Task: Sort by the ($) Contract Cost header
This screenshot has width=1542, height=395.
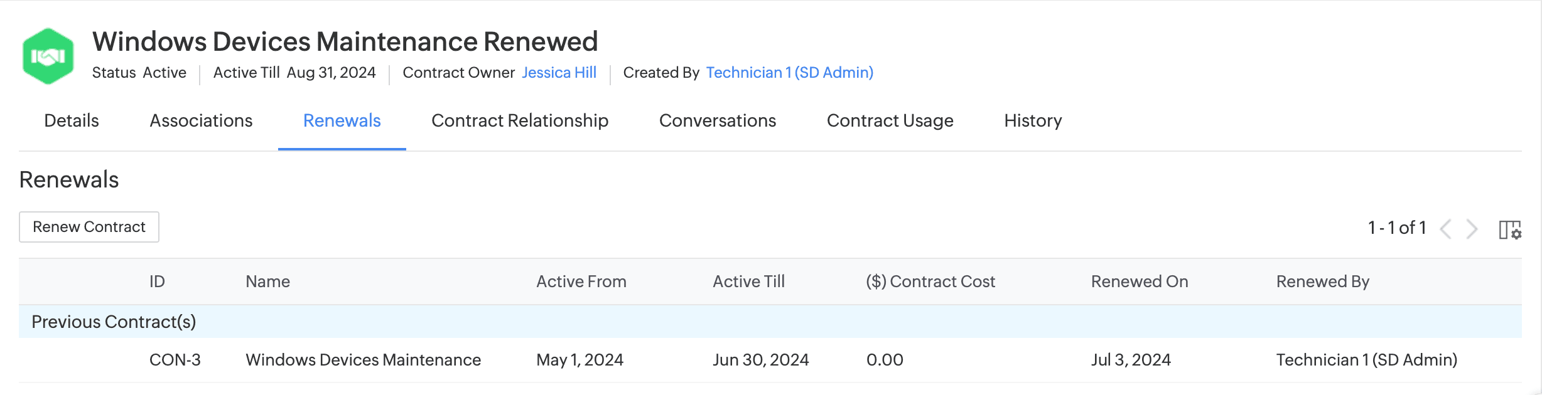Action: 930,282
